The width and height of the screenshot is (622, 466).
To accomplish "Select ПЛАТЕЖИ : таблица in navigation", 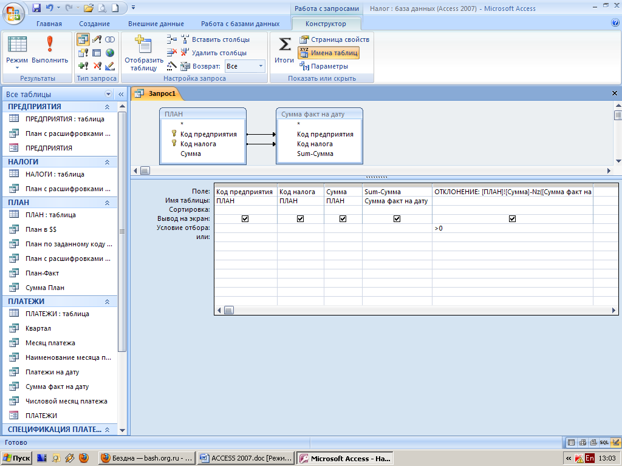I will tap(58, 314).
